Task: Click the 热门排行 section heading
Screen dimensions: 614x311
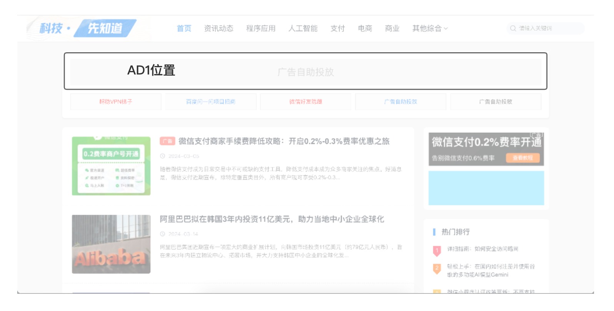Action: tap(456, 232)
